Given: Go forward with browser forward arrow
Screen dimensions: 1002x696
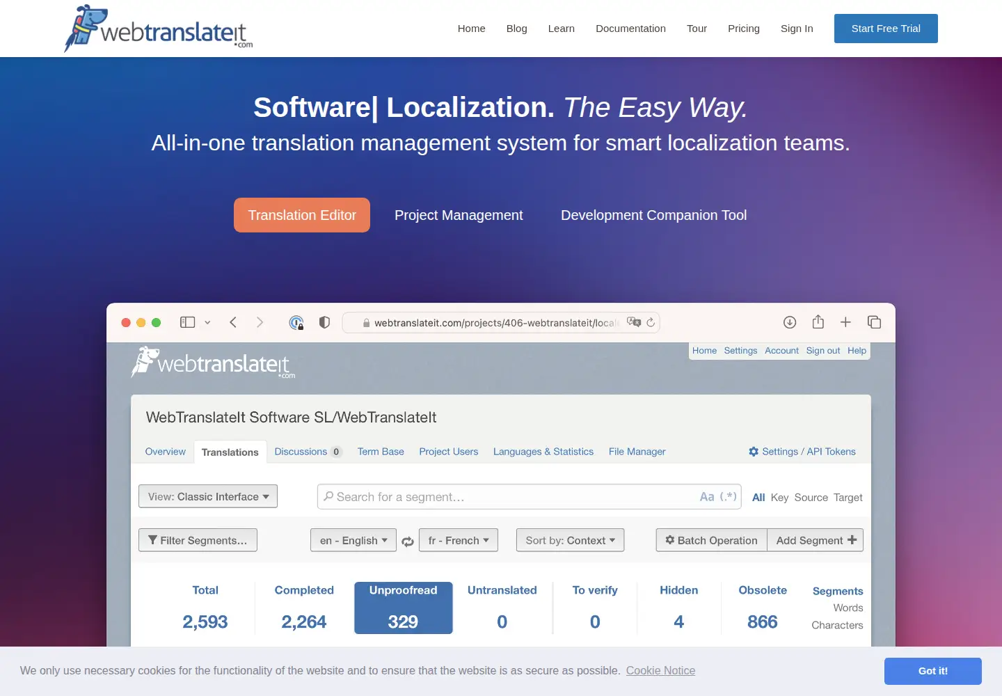Looking at the screenshot, I should pyautogui.click(x=260, y=322).
